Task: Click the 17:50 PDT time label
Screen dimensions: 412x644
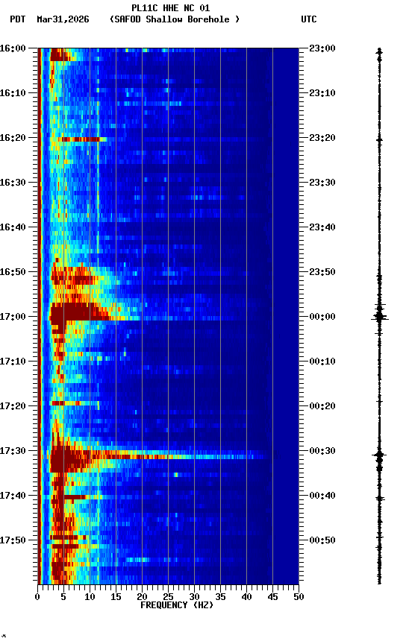Action: tap(13, 540)
